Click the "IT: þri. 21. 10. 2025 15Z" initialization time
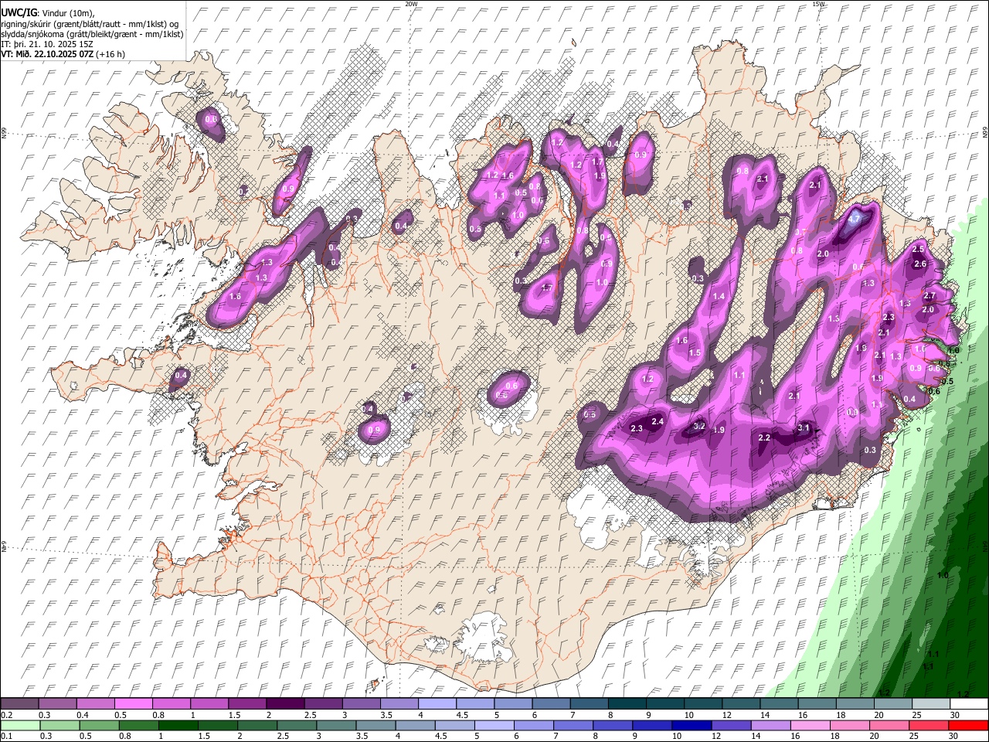The height and width of the screenshot is (742, 989). tap(48, 44)
